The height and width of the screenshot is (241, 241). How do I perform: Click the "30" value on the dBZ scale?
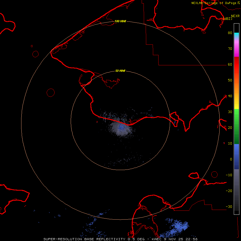(230, 112)
